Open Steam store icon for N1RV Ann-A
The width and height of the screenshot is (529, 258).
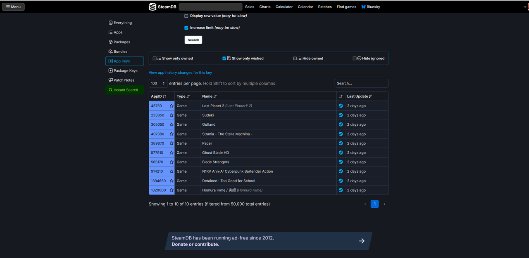coord(341,171)
